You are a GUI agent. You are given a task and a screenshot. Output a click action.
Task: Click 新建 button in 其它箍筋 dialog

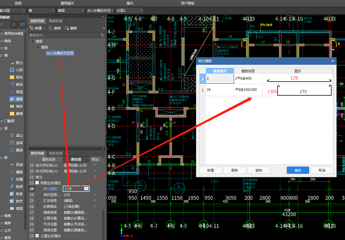tap(211, 170)
